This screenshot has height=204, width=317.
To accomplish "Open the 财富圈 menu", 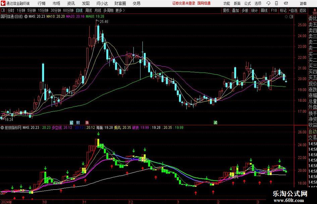I will (x=120, y=3).
